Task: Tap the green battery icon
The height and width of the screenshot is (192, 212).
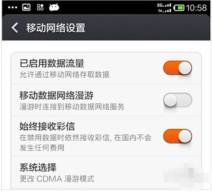Action: [179, 8]
